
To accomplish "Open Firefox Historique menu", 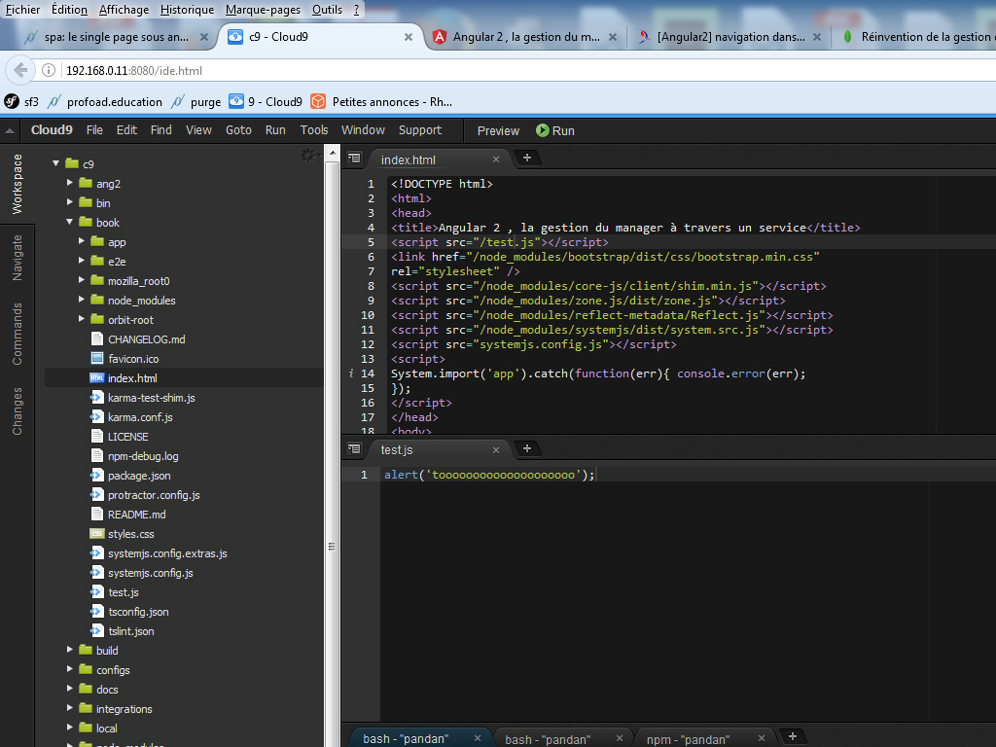I will [188, 10].
